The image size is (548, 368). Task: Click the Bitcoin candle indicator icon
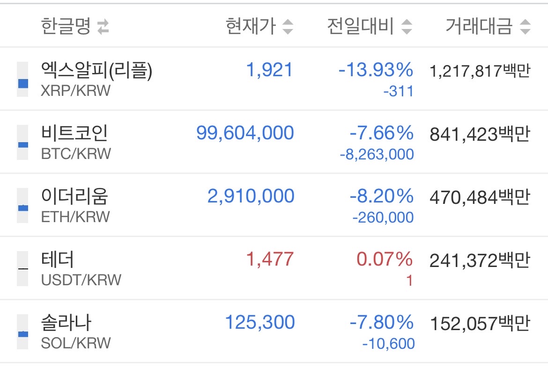point(22,143)
